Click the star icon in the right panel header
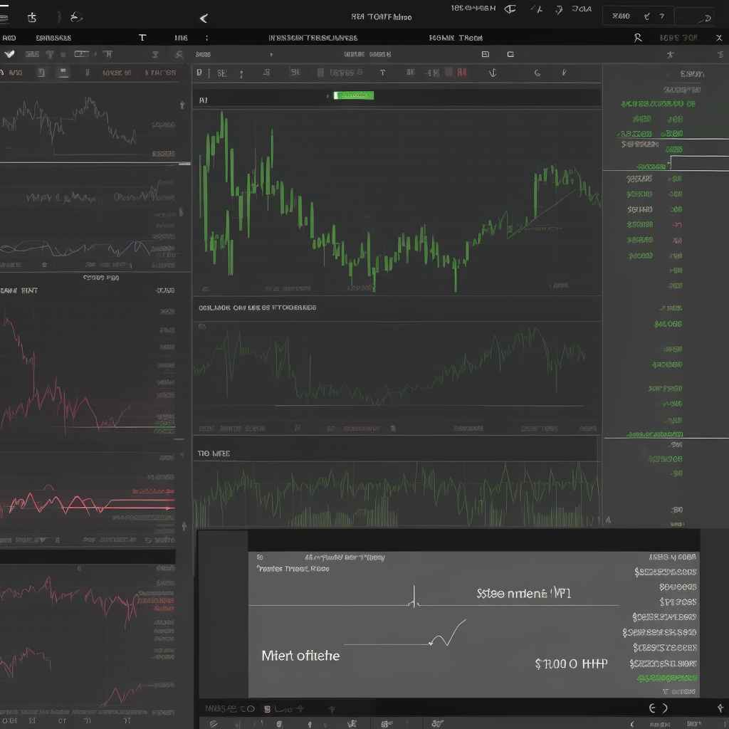729x729 pixels. click(669, 54)
